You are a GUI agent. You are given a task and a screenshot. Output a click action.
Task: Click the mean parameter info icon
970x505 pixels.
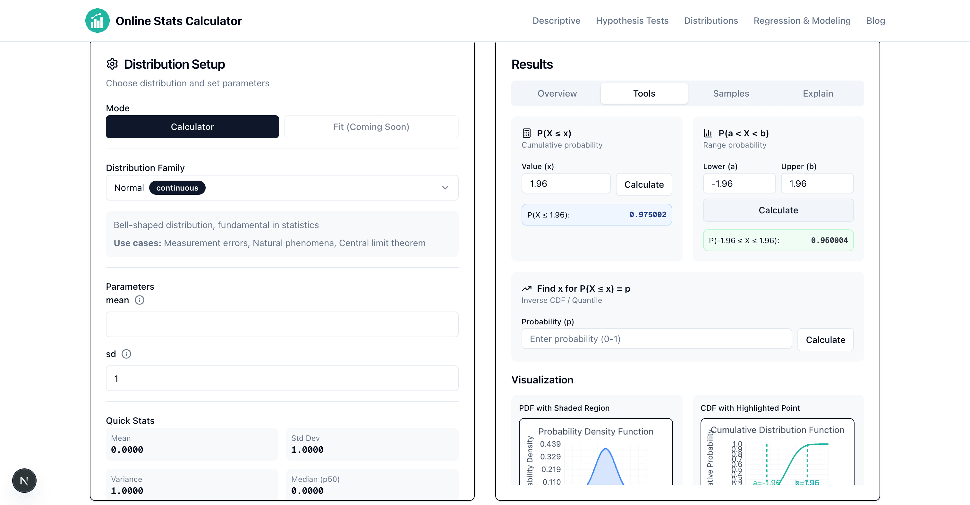139,300
